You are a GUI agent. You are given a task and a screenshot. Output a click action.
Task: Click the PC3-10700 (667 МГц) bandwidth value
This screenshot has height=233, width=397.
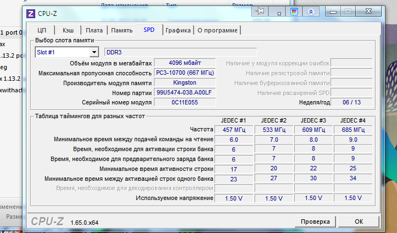tap(185, 73)
